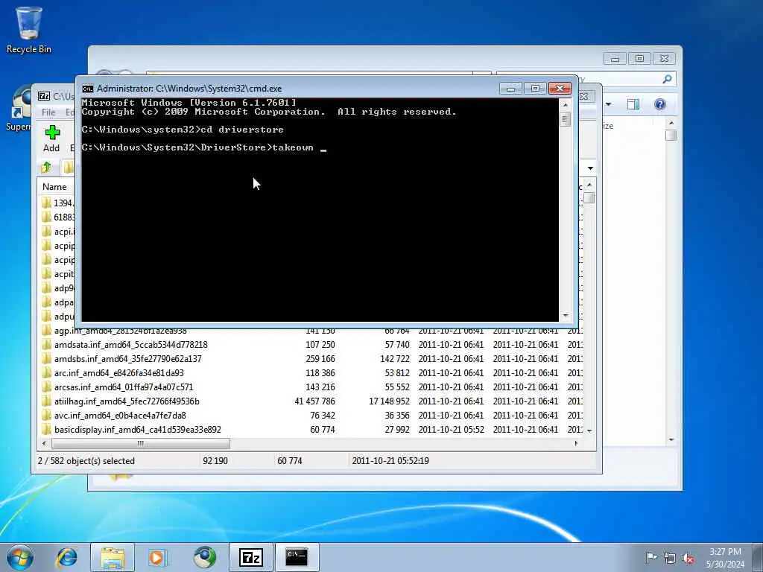The width and height of the screenshot is (763, 572).
Task: Click size value 107 250
Action: 320,344
